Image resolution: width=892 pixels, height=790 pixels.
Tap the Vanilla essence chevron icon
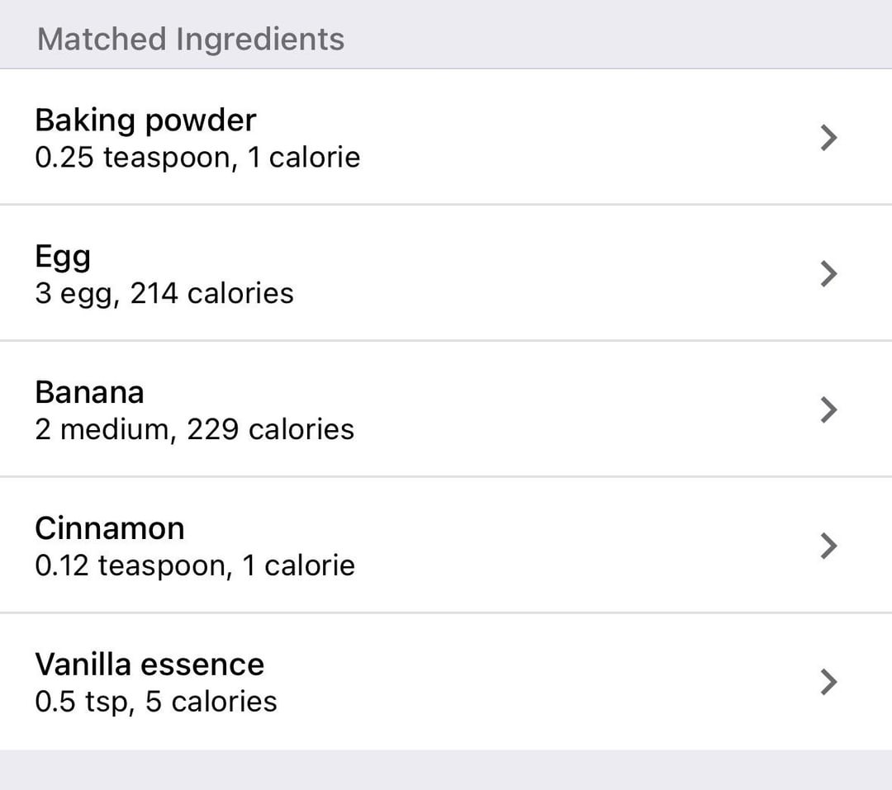coord(829,682)
